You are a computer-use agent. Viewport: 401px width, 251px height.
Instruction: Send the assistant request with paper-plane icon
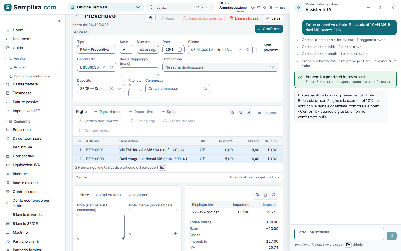tap(391, 236)
